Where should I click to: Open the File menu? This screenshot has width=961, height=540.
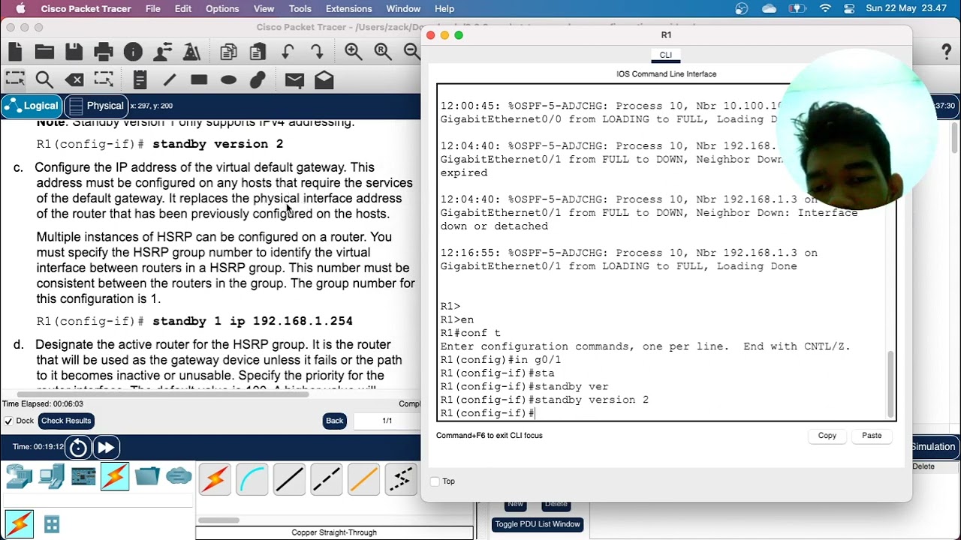click(x=152, y=8)
